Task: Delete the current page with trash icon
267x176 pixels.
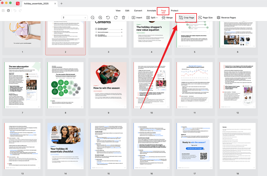Action: pyautogui.click(x=123, y=17)
